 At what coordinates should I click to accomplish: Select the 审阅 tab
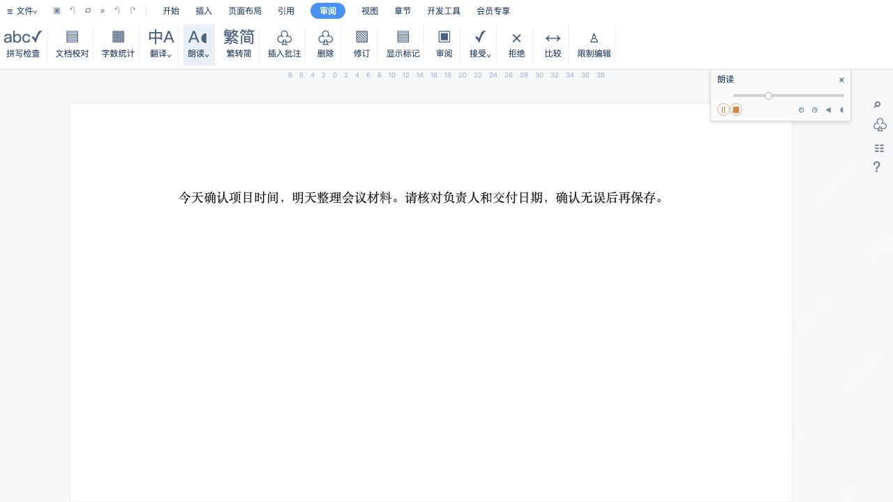[328, 11]
